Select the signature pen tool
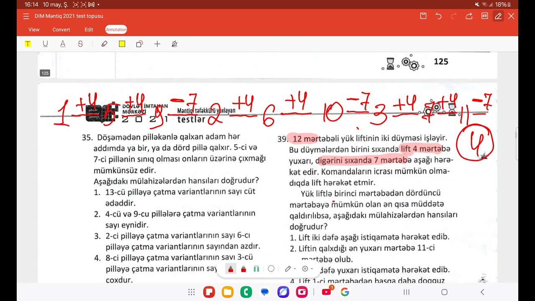Screen dimensions: 535x301 tap(175, 44)
